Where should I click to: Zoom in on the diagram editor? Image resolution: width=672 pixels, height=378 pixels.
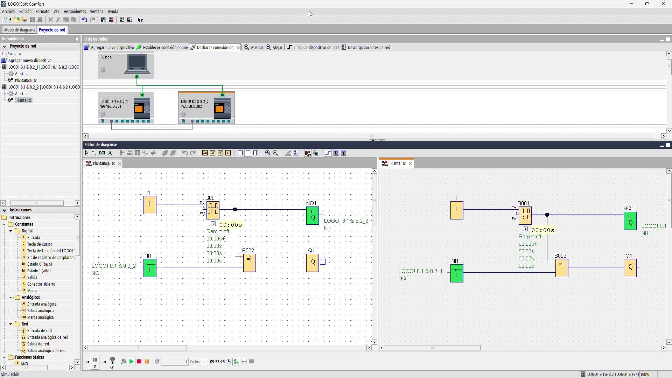268,153
